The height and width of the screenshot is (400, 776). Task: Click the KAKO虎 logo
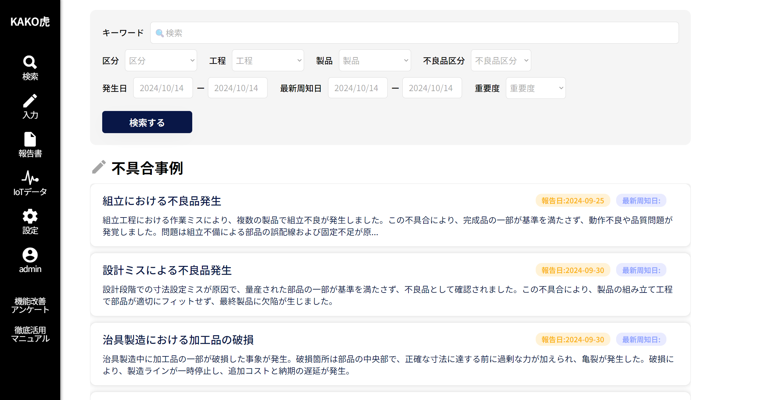click(30, 22)
